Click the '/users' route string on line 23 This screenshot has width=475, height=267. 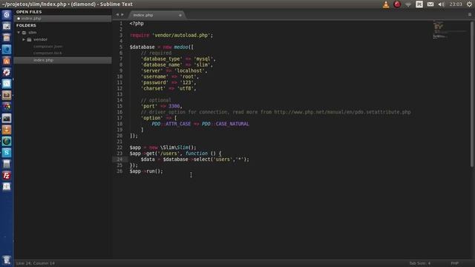pyautogui.click(x=169, y=154)
